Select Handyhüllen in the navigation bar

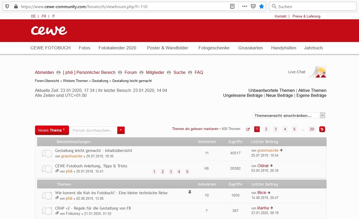[284, 48]
